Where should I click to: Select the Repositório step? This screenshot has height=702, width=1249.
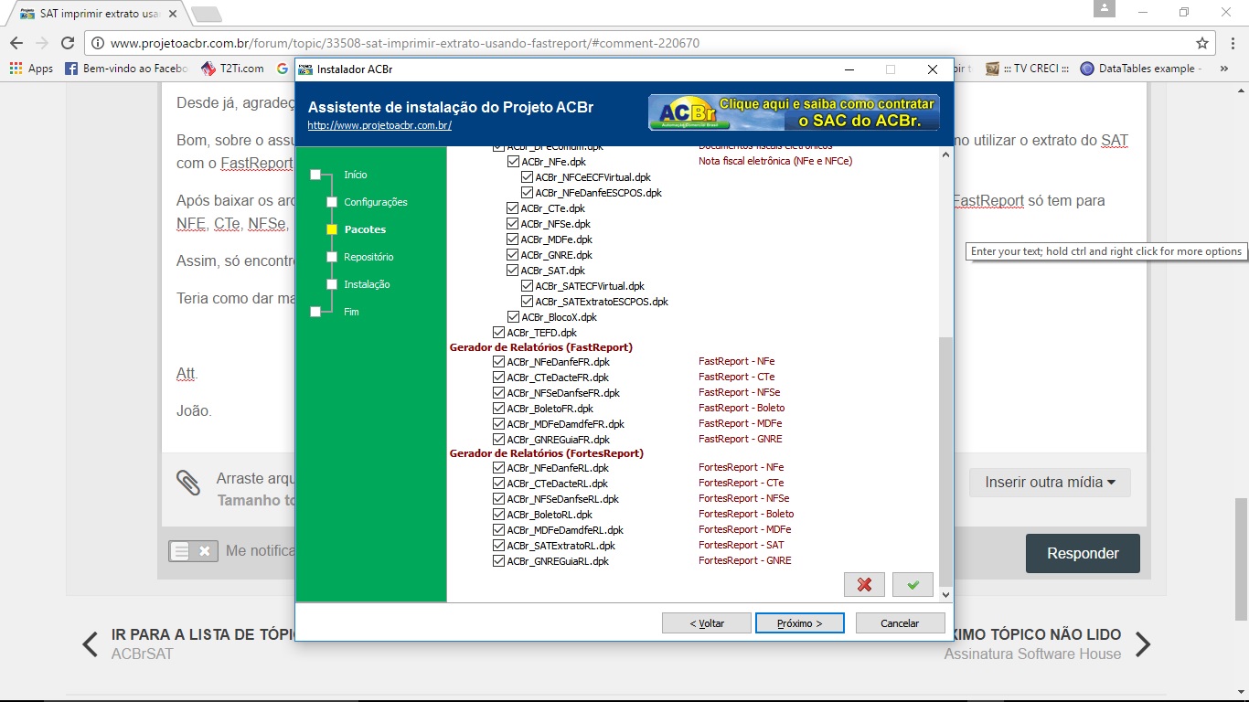click(x=368, y=257)
